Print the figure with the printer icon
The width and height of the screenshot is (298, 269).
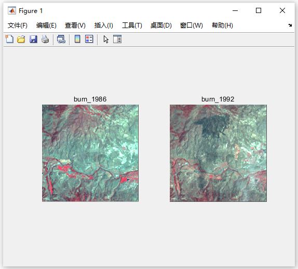(x=45, y=39)
